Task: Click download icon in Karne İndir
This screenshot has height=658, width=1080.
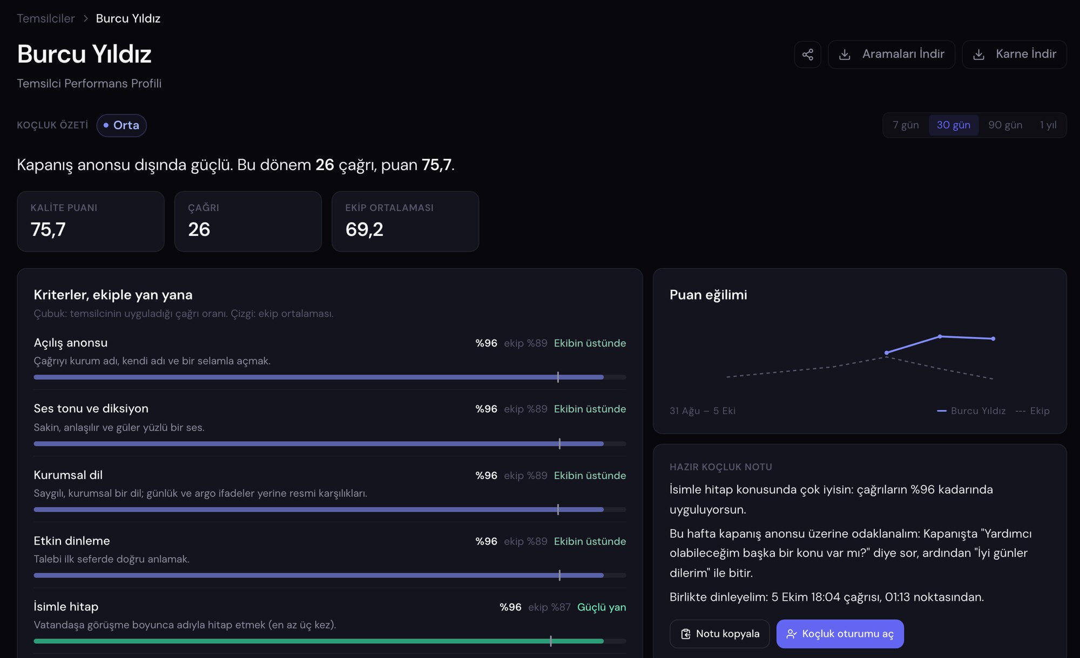Action: (x=978, y=55)
